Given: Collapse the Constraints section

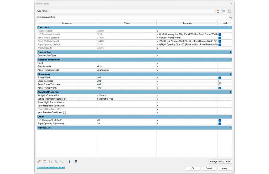Looking at the screenshot, I should tap(230, 27).
